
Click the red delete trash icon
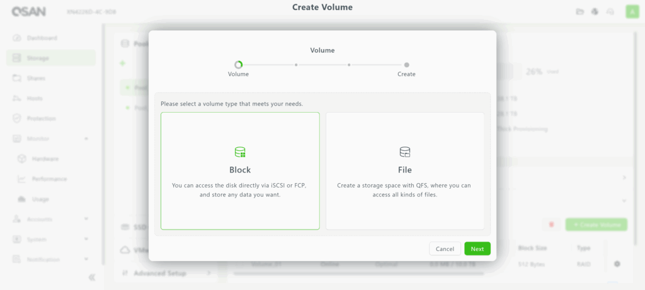tap(552, 225)
